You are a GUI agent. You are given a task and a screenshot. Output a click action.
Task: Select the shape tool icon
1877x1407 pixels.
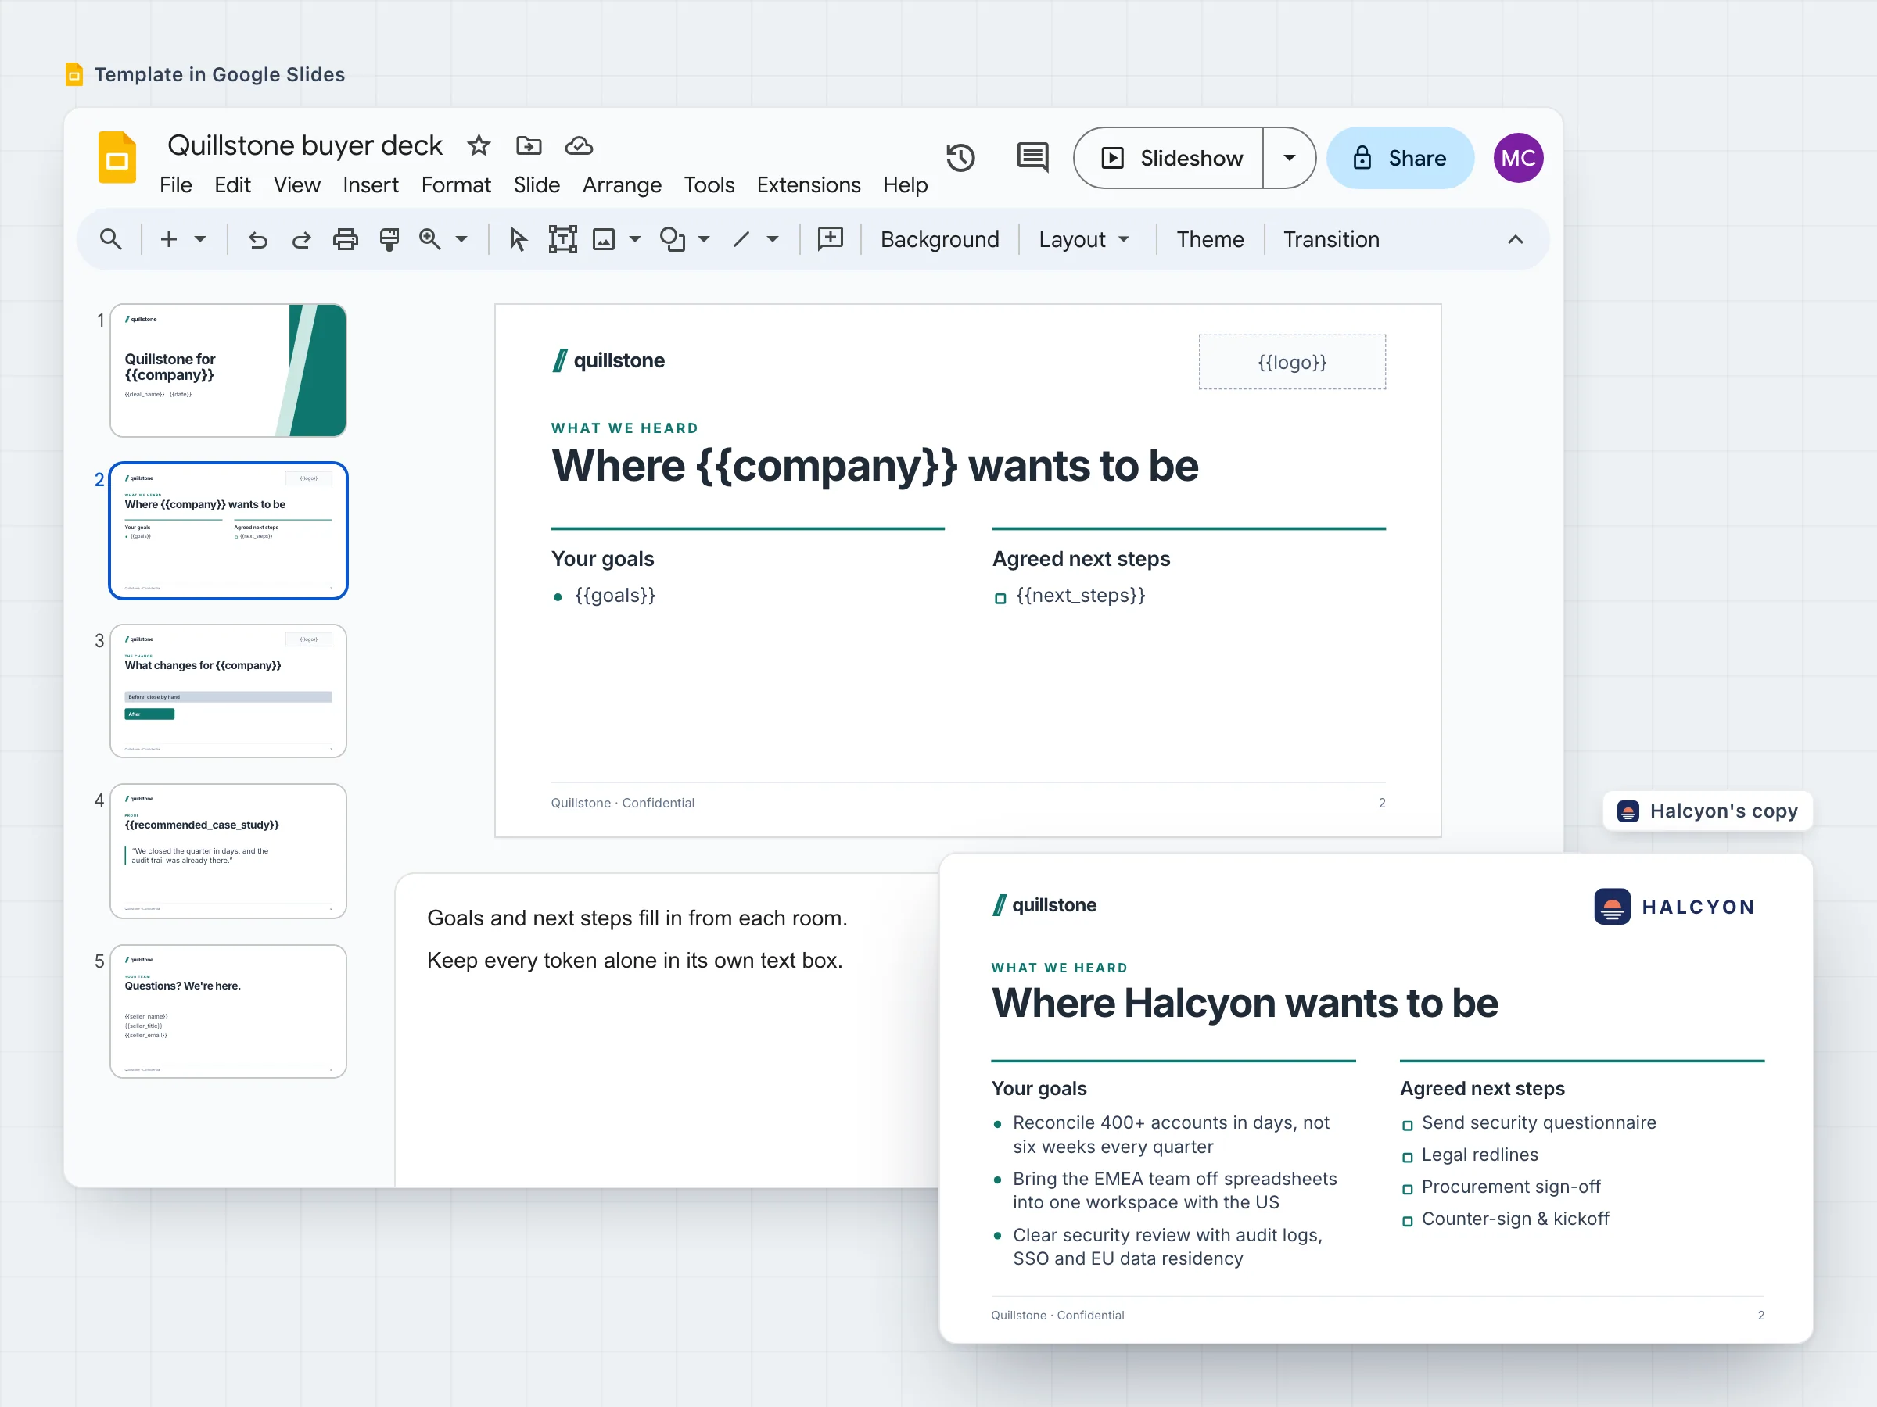673,240
